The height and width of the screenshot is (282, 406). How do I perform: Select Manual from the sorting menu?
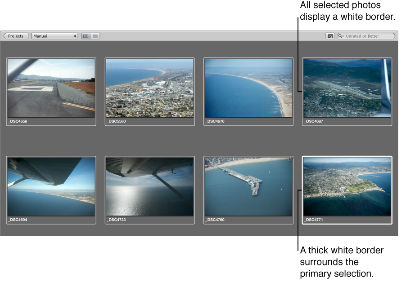(54, 36)
